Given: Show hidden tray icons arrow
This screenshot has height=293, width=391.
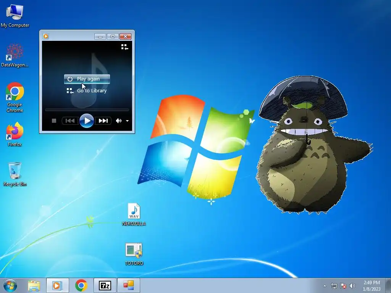Looking at the screenshot, I should point(325,286).
